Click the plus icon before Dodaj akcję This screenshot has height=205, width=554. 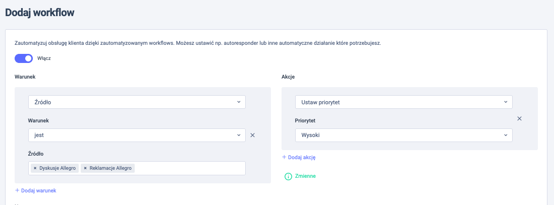[x=284, y=157]
